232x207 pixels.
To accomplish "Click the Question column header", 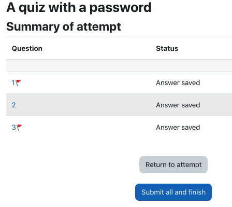I will tap(27, 49).
